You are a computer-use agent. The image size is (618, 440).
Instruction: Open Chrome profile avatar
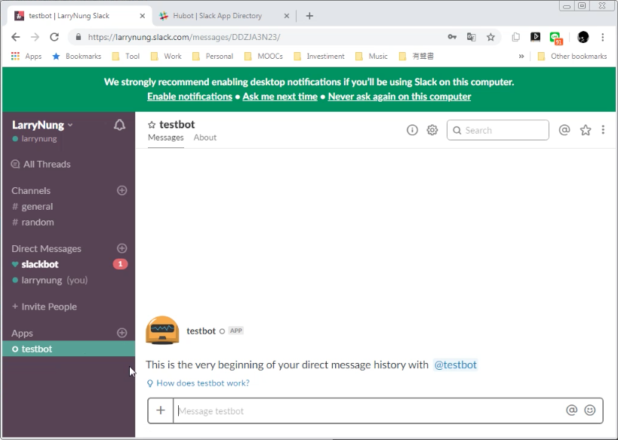click(583, 37)
